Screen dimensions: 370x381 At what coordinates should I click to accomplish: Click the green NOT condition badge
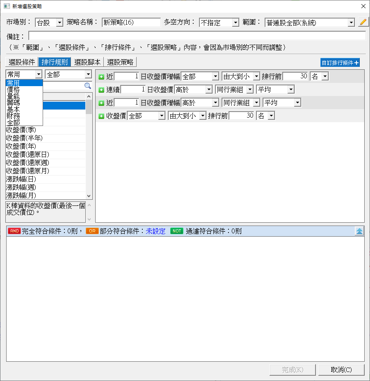tap(177, 231)
